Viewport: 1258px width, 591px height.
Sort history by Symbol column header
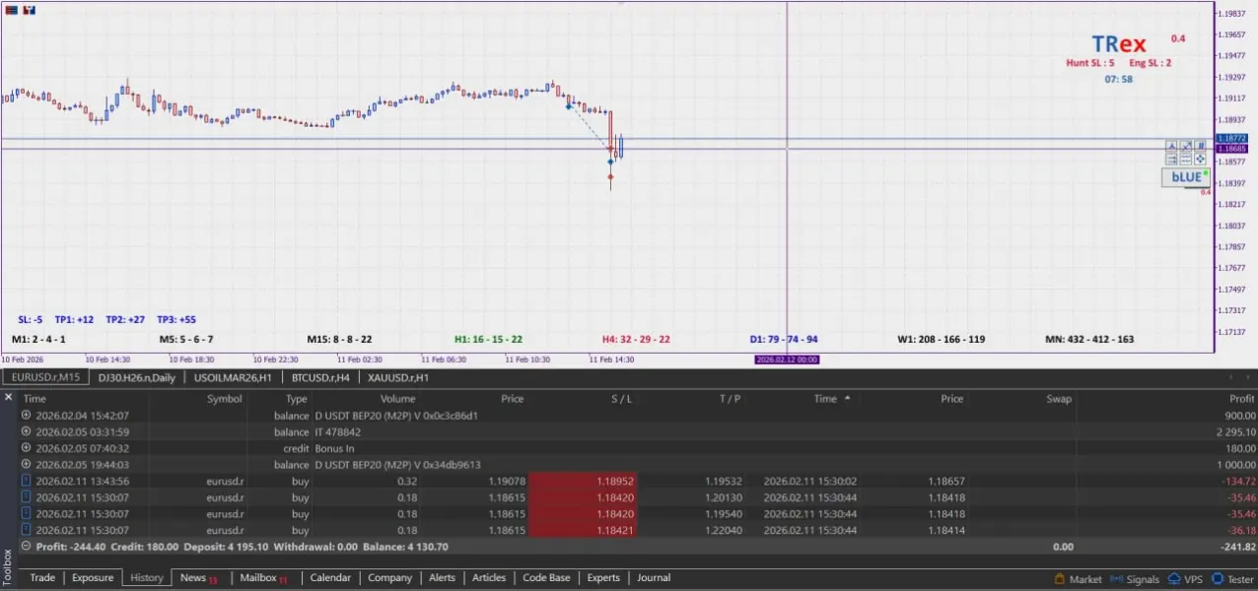point(224,399)
